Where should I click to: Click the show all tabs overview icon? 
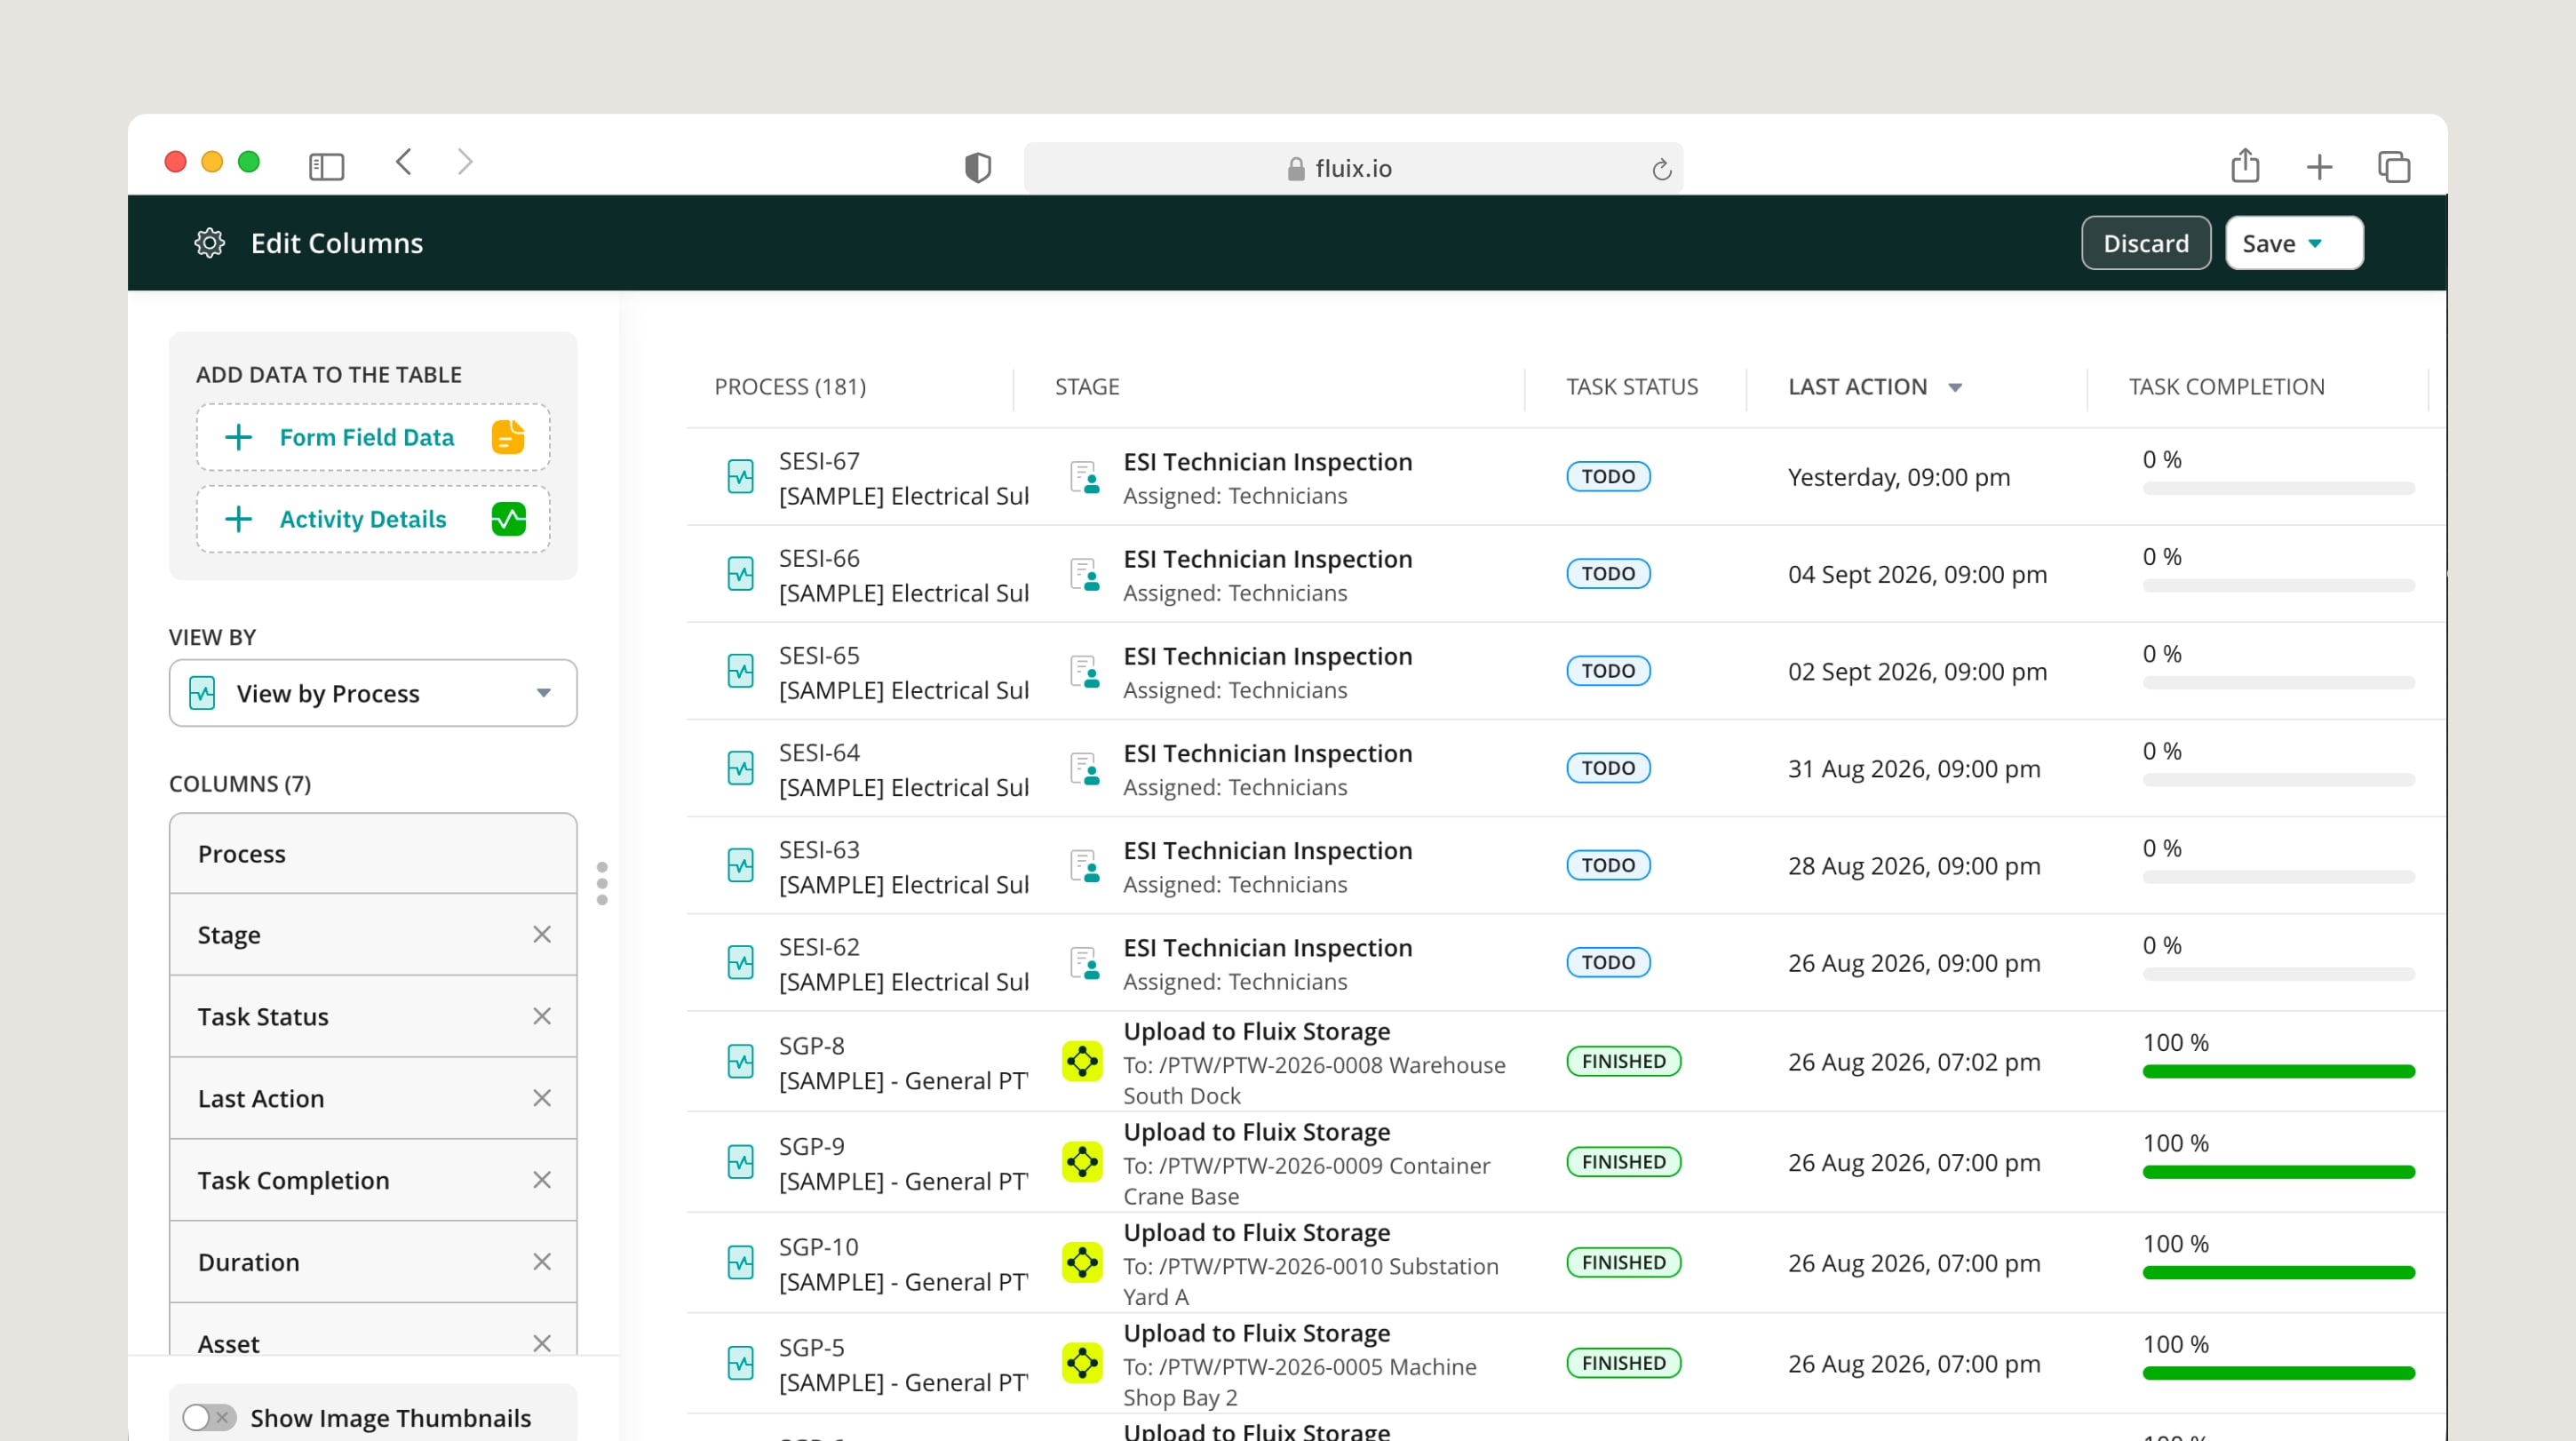point(2394,167)
